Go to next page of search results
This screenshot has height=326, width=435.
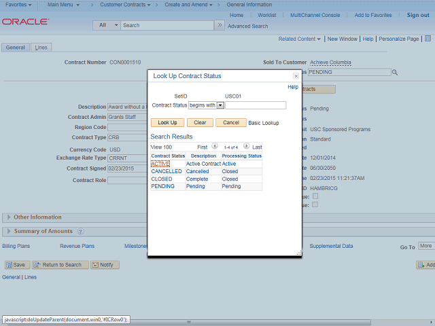pyautogui.click(x=246, y=146)
